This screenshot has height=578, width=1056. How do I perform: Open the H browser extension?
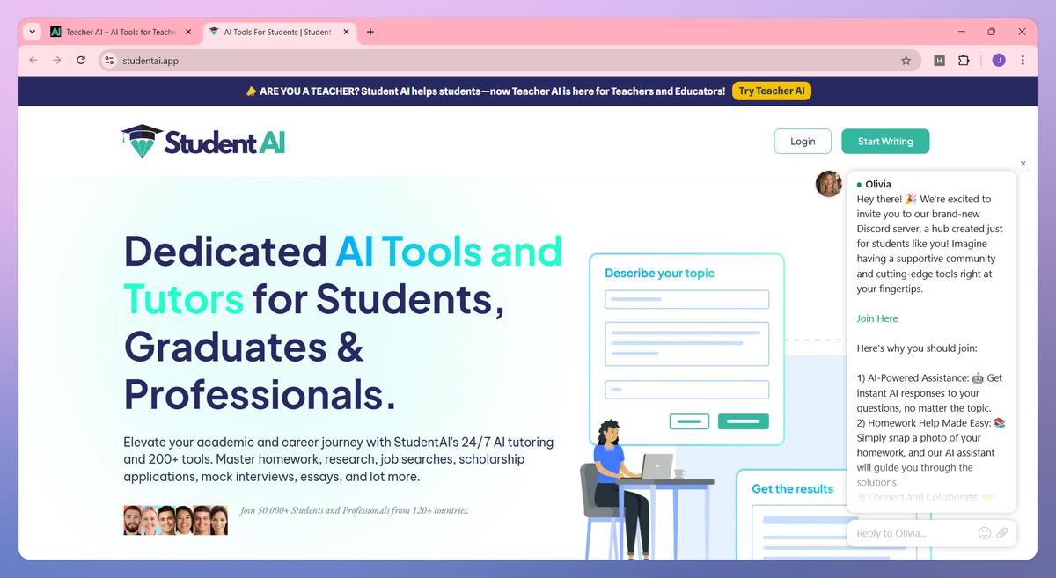(940, 61)
